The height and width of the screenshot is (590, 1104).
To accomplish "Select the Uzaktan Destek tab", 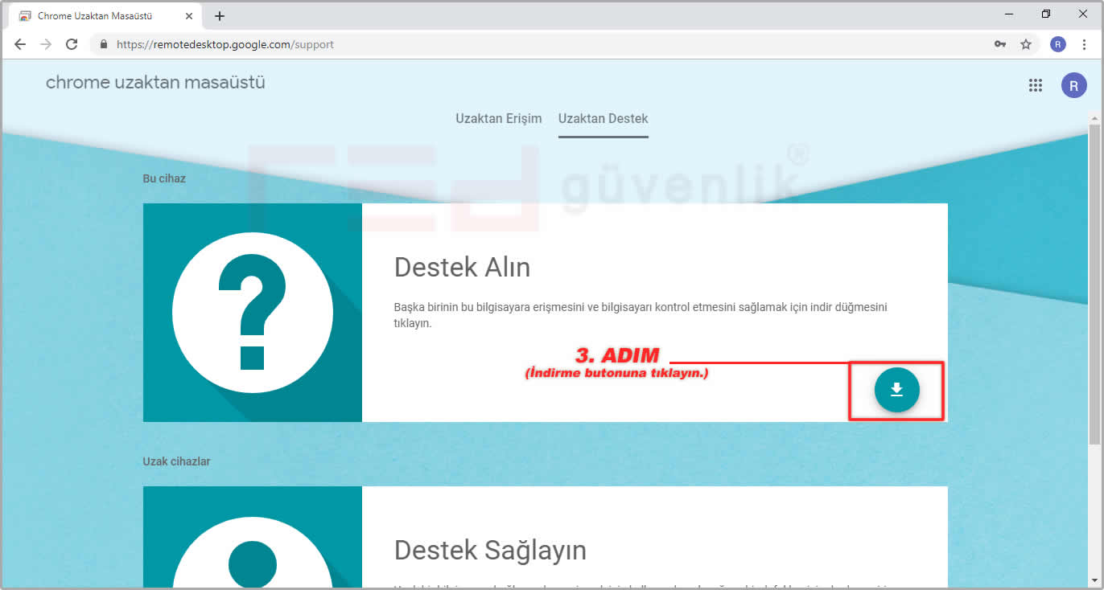I will click(603, 119).
